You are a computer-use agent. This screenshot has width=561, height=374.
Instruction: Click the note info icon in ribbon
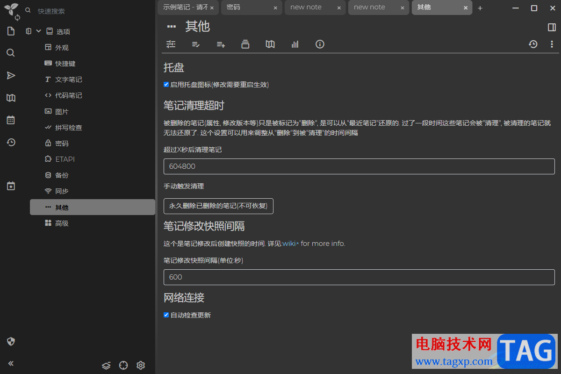point(320,44)
